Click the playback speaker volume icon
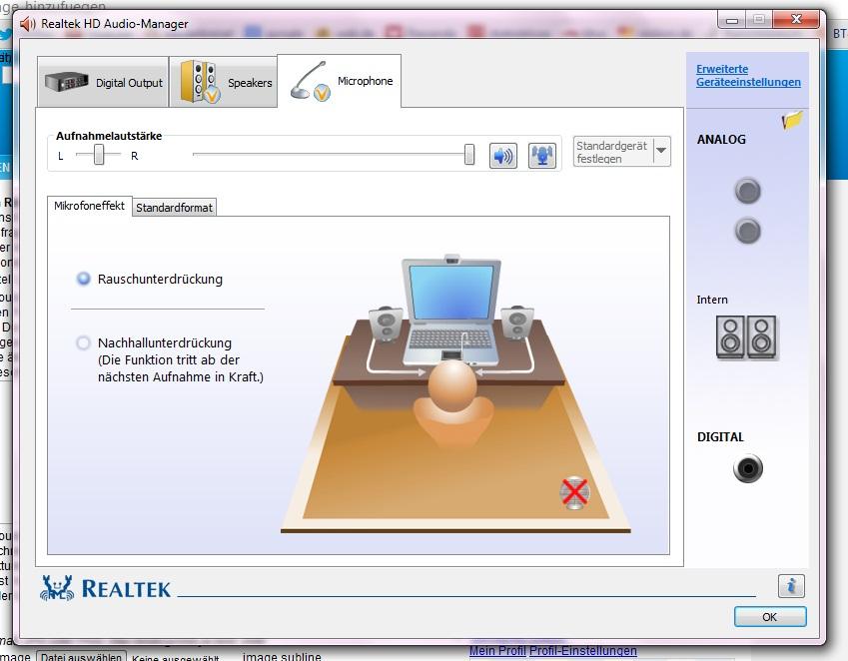848x661 pixels. (502, 155)
